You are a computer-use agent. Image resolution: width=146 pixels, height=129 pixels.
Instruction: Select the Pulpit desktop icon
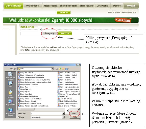[10, 84]
